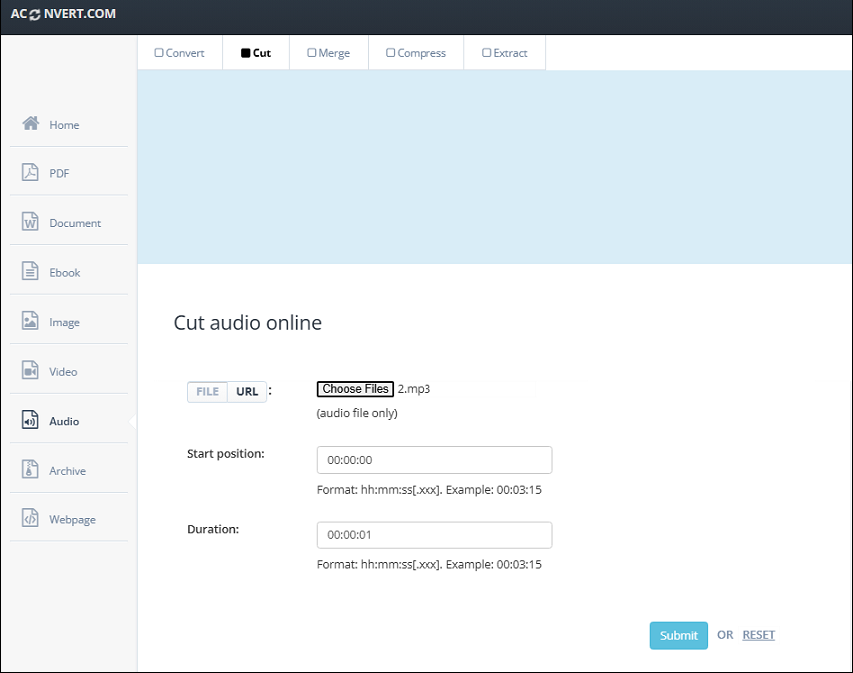853x673 pixels.
Task: Open the Audio sidebar section
Action: click(69, 421)
